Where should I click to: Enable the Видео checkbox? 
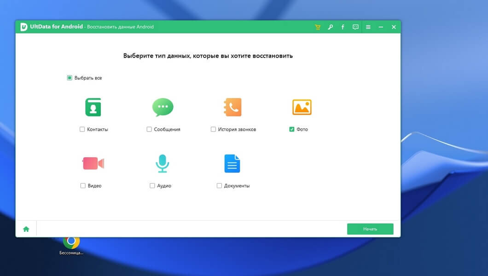(83, 185)
